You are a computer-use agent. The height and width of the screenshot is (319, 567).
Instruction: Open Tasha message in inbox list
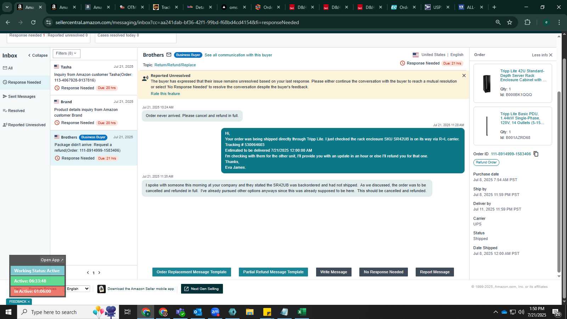pos(94,78)
